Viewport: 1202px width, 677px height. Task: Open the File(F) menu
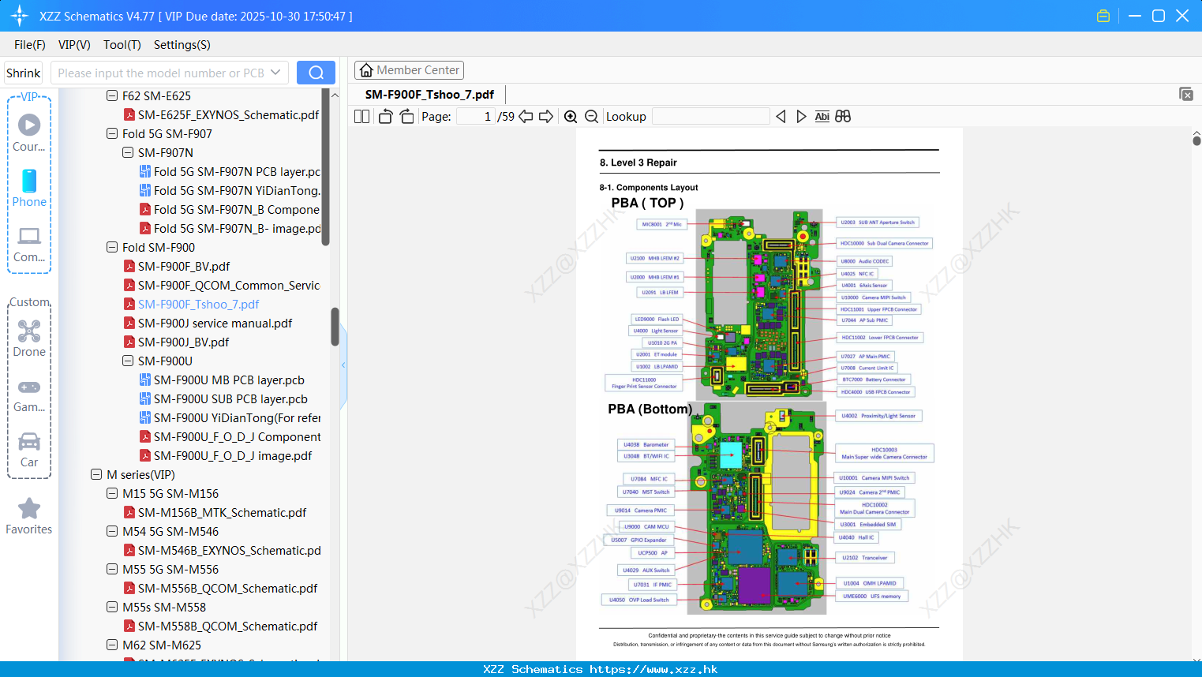(30, 45)
